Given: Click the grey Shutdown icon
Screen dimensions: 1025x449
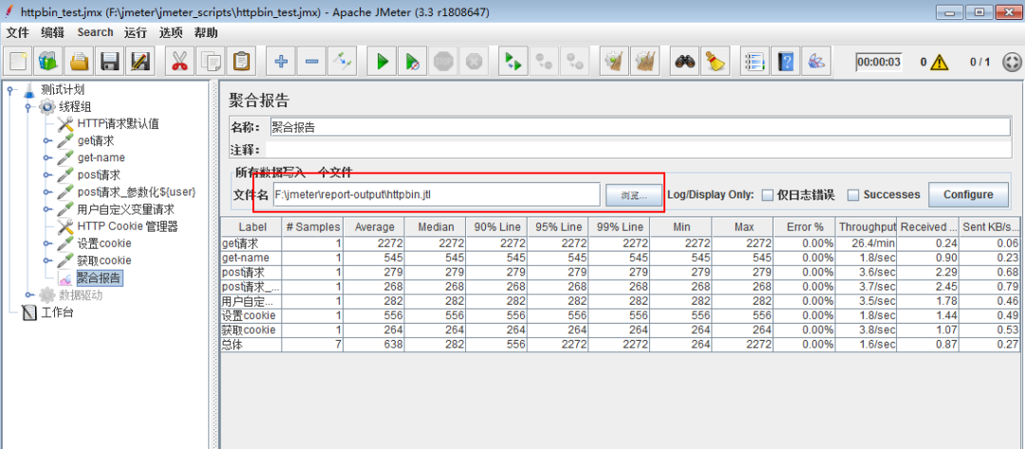Looking at the screenshot, I should [x=474, y=62].
